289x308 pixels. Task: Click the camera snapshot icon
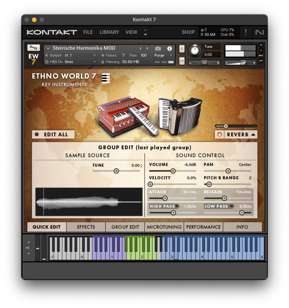click(x=158, y=48)
